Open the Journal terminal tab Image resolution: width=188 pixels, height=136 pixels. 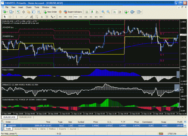(73, 129)
